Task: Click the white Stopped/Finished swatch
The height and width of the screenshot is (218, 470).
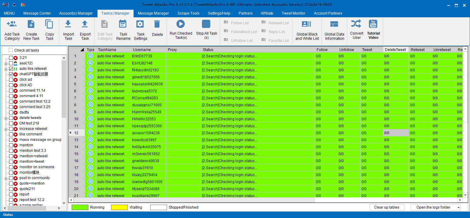Action: click(158, 207)
